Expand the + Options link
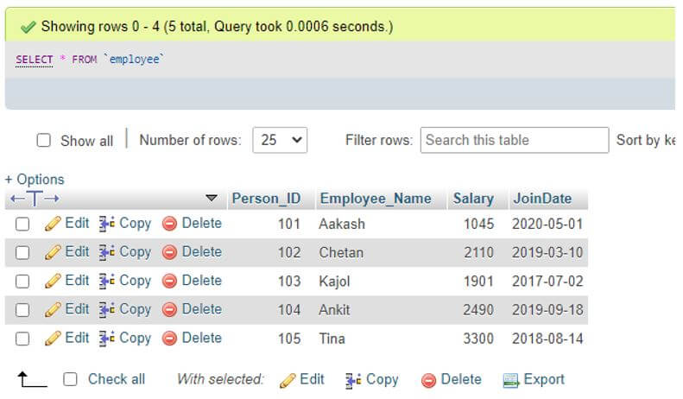The height and width of the screenshot is (399, 683). tap(35, 180)
